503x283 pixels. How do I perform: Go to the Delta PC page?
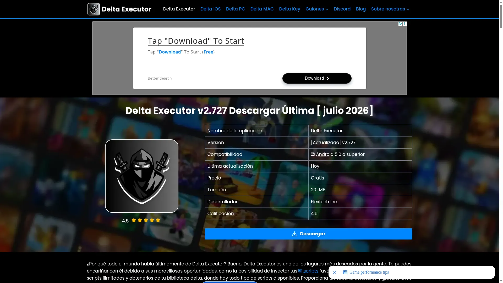click(235, 9)
